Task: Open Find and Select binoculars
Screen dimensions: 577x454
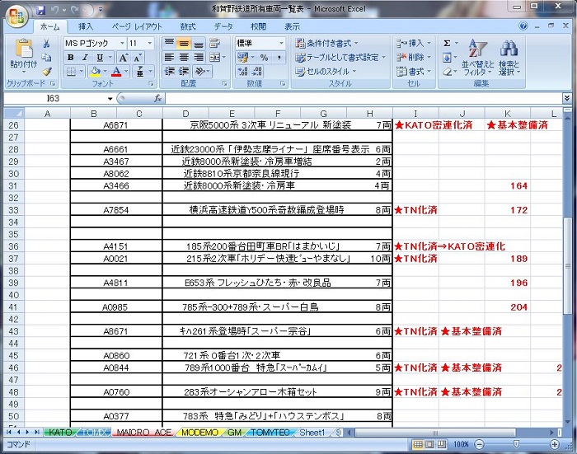Action: (x=509, y=58)
